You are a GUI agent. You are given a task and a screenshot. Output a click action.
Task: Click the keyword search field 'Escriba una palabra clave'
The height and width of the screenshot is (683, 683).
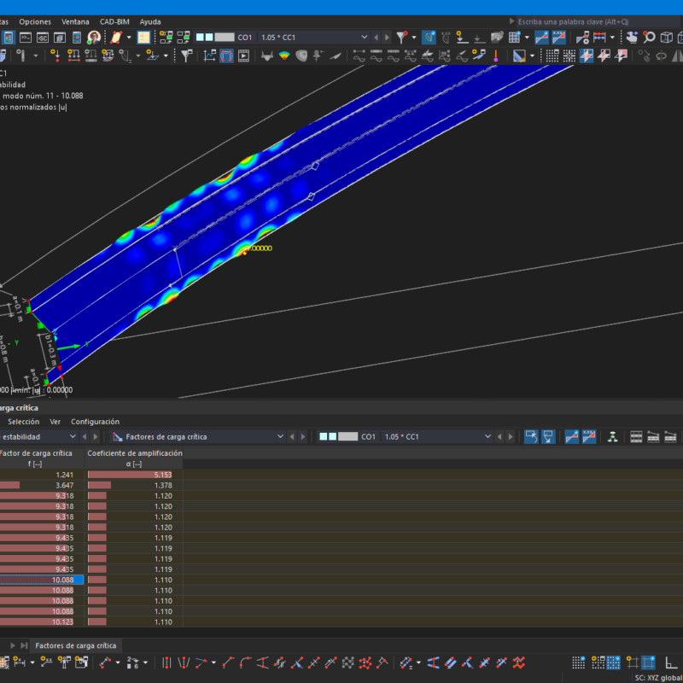pos(598,22)
